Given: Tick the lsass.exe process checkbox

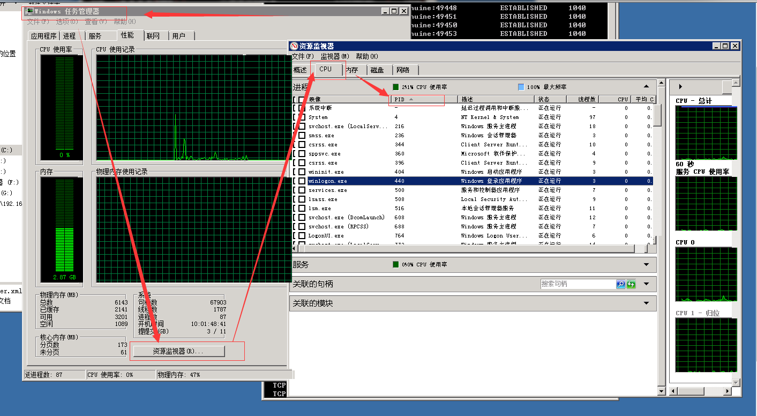Looking at the screenshot, I should pyautogui.click(x=302, y=199).
